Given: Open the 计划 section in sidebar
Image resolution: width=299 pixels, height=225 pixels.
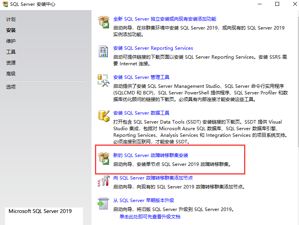Looking at the screenshot, I should [x=11, y=19].
